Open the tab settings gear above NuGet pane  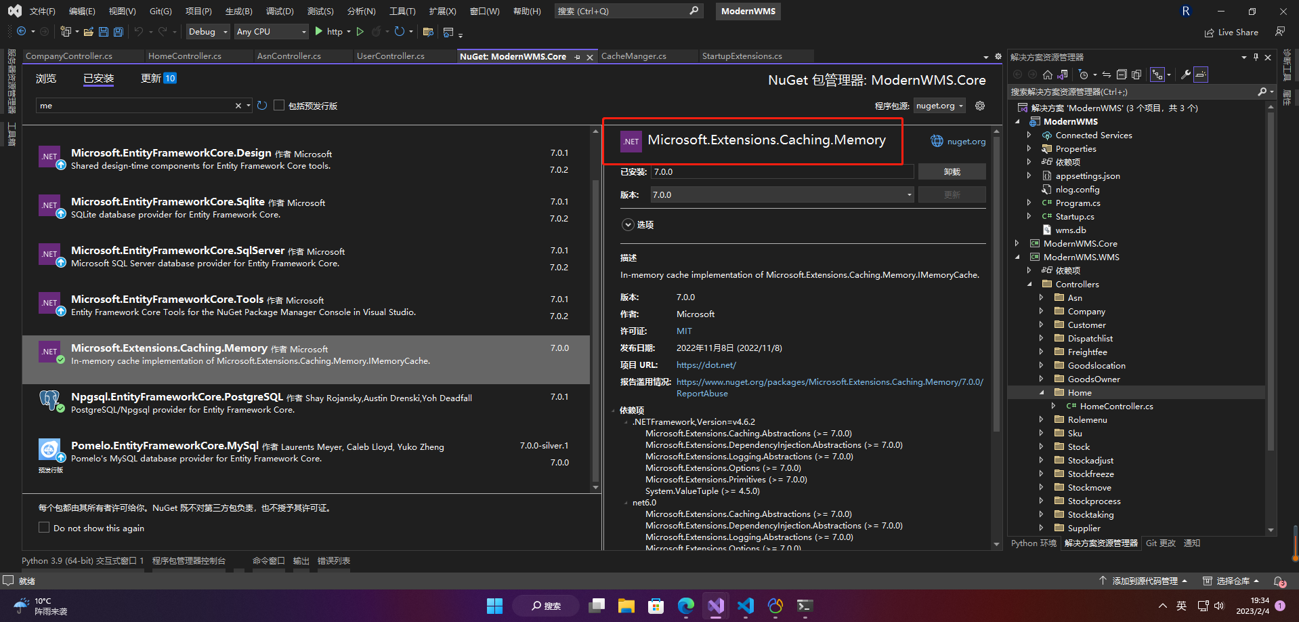coord(998,56)
